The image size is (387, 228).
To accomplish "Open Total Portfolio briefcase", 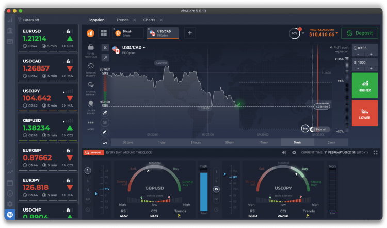I will click(x=91, y=51).
